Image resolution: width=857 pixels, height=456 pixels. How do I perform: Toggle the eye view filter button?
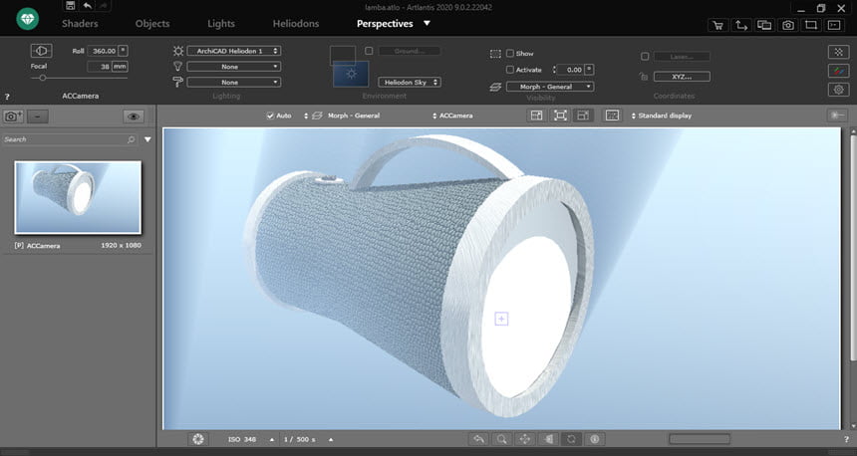point(134,116)
